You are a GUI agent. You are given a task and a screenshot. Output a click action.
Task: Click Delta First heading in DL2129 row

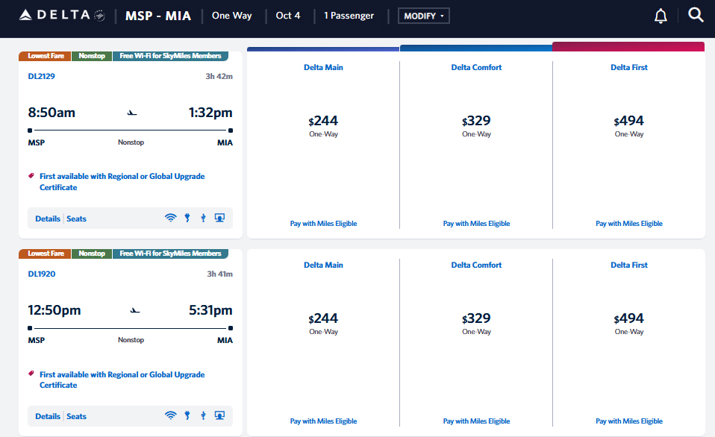point(629,67)
